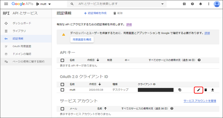Click the mutt client name

pyautogui.click(x=72, y=90)
